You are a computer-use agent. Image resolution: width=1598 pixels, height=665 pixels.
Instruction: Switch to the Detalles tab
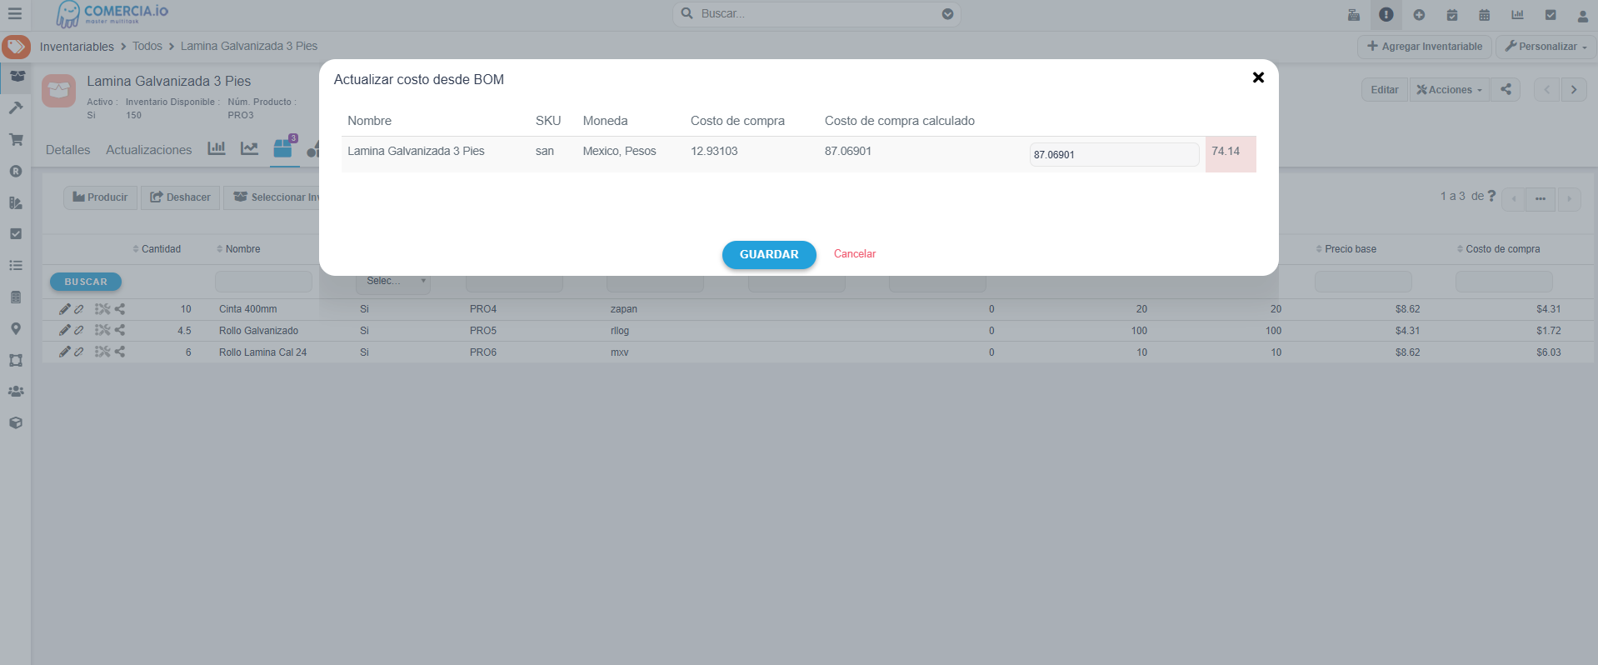pos(67,150)
